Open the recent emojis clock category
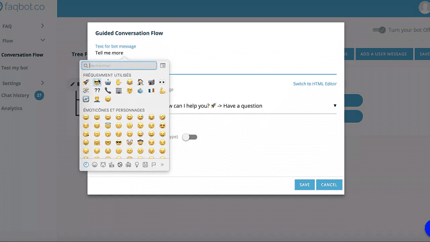Viewport: 430px width, 242px height. coord(86,165)
